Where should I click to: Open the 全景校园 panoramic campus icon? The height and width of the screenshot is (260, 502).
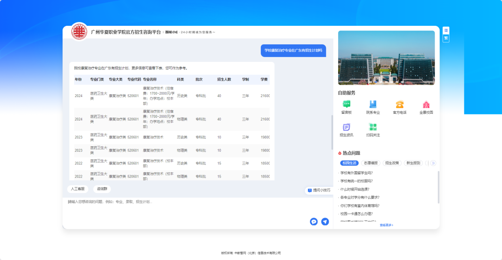pos(426,104)
